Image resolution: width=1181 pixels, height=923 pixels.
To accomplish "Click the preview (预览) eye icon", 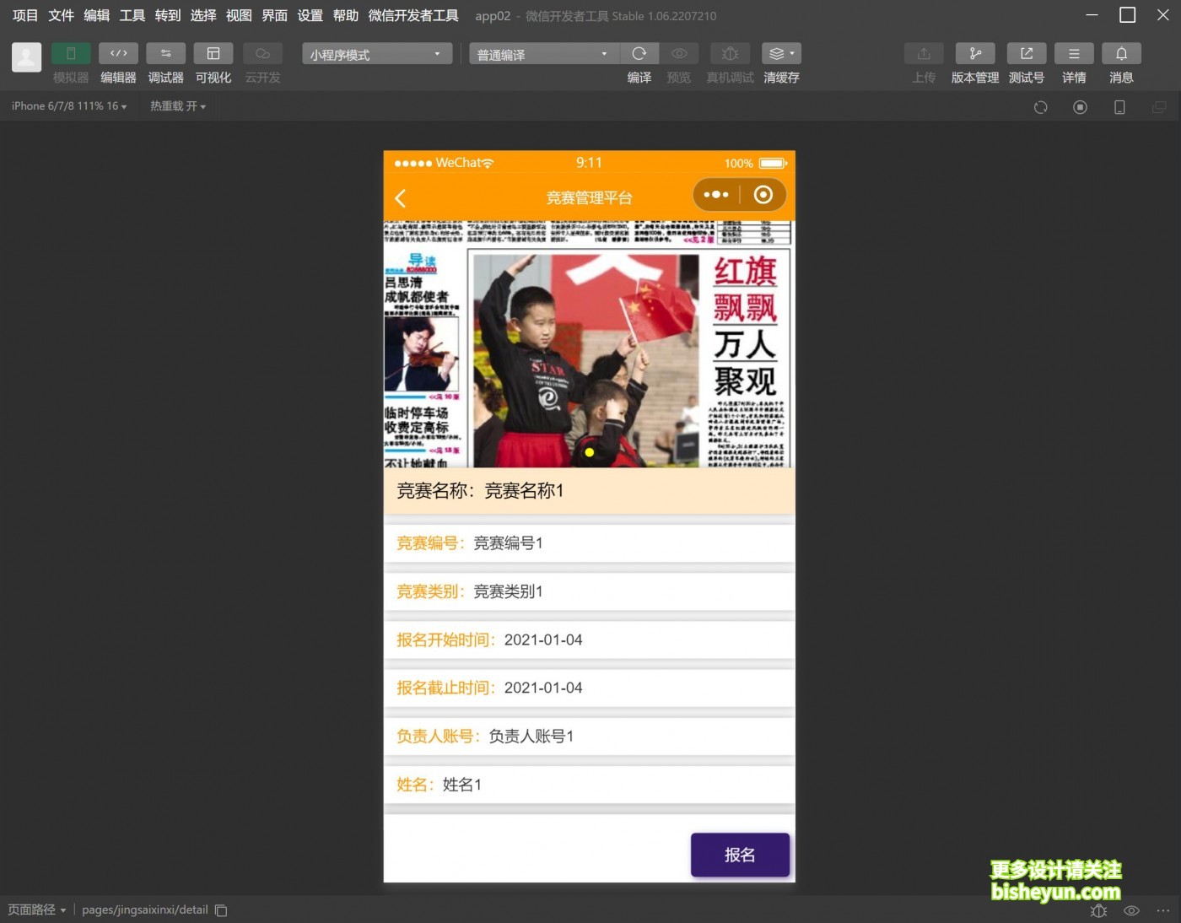I will [x=679, y=54].
